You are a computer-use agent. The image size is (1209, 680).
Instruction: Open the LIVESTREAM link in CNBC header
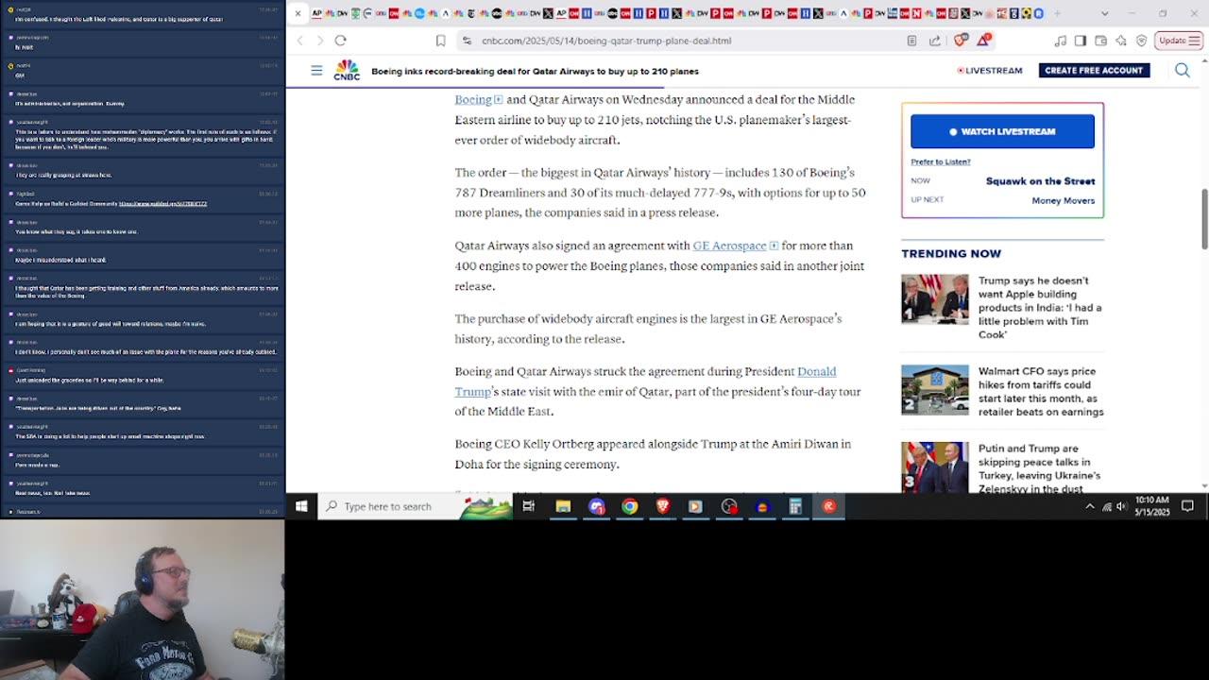pyautogui.click(x=990, y=71)
